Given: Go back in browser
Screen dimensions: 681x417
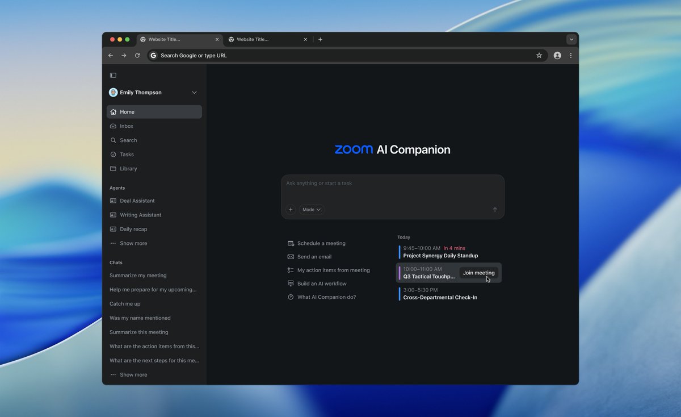Looking at the screenshot, I should (111, 56).
